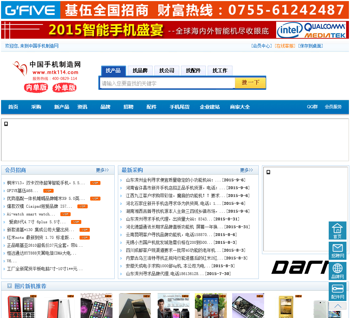The image size is (350, 318).
Task: Click the 内单版 red badge
Action: (x=36, y=87)
